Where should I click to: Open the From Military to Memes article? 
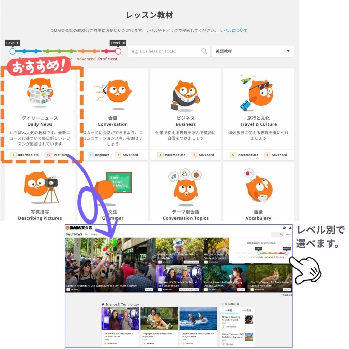click(178, 251)
